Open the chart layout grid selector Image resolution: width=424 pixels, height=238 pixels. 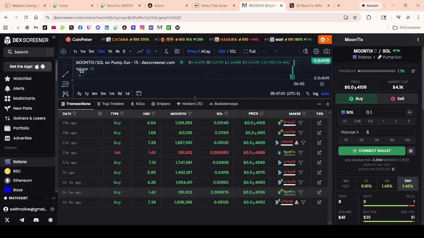point(177,51)
